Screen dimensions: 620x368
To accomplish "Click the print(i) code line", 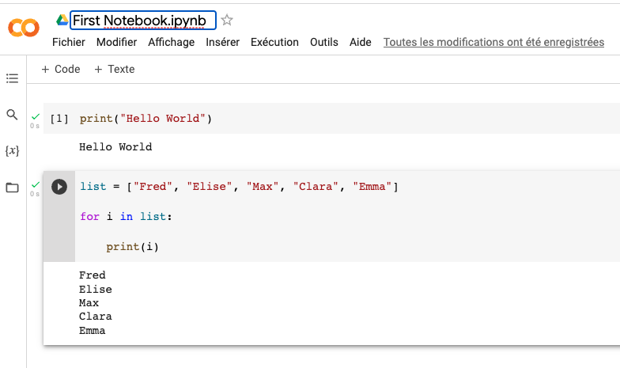I will coord(133,247).
